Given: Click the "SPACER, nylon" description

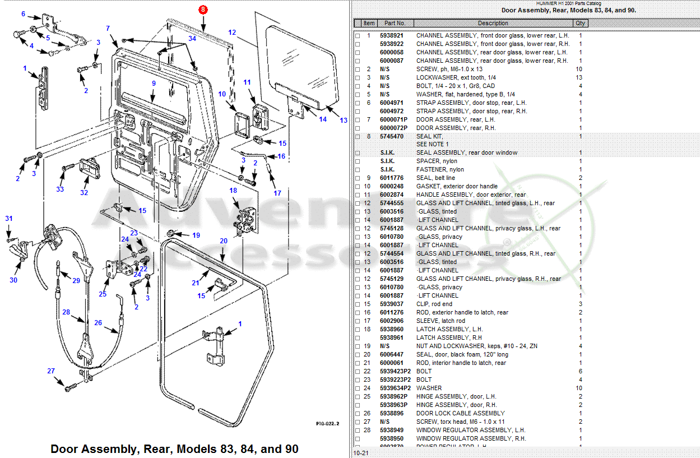Looking at the screenshot, I should click(437, 161).
